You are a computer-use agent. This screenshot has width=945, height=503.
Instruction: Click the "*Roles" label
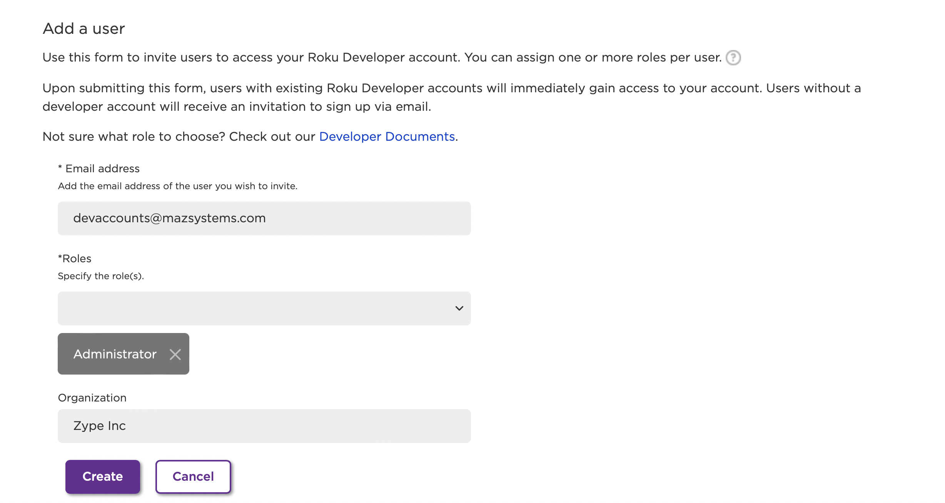coord(75,258)
